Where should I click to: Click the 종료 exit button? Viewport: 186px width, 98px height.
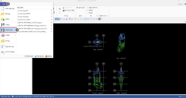pyautogui.click(x=49, y=56)
